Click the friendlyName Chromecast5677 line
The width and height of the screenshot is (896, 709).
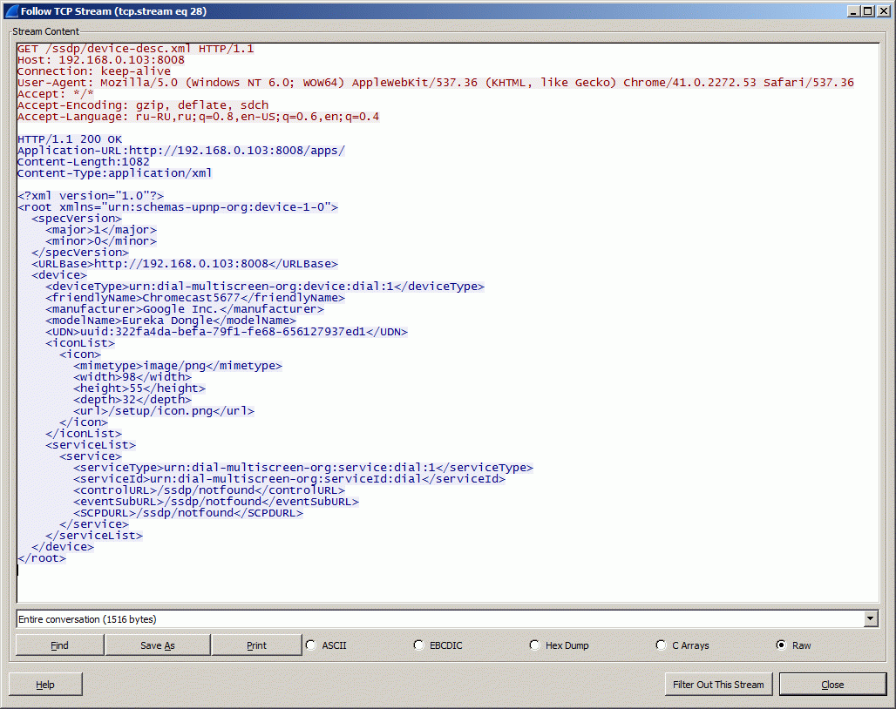[x=195, y=298]
